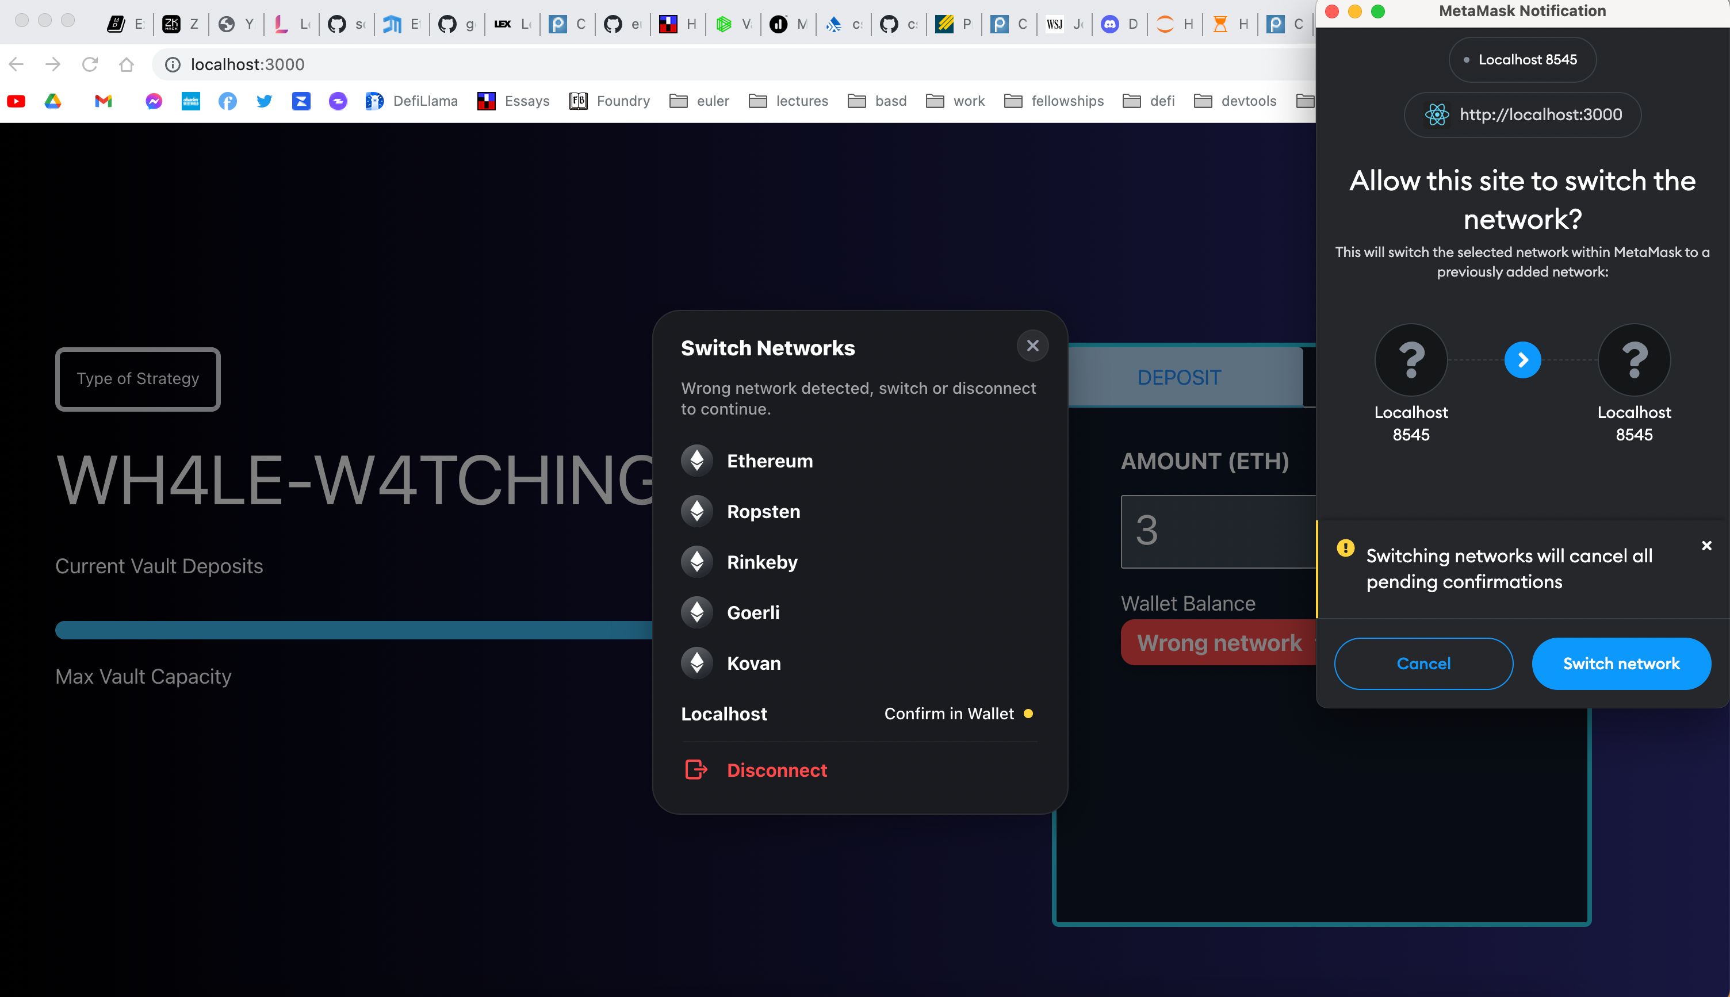Viewport: 1730px width, 997px height.
Task: Go back in browser history
Action: pos(17,64)
